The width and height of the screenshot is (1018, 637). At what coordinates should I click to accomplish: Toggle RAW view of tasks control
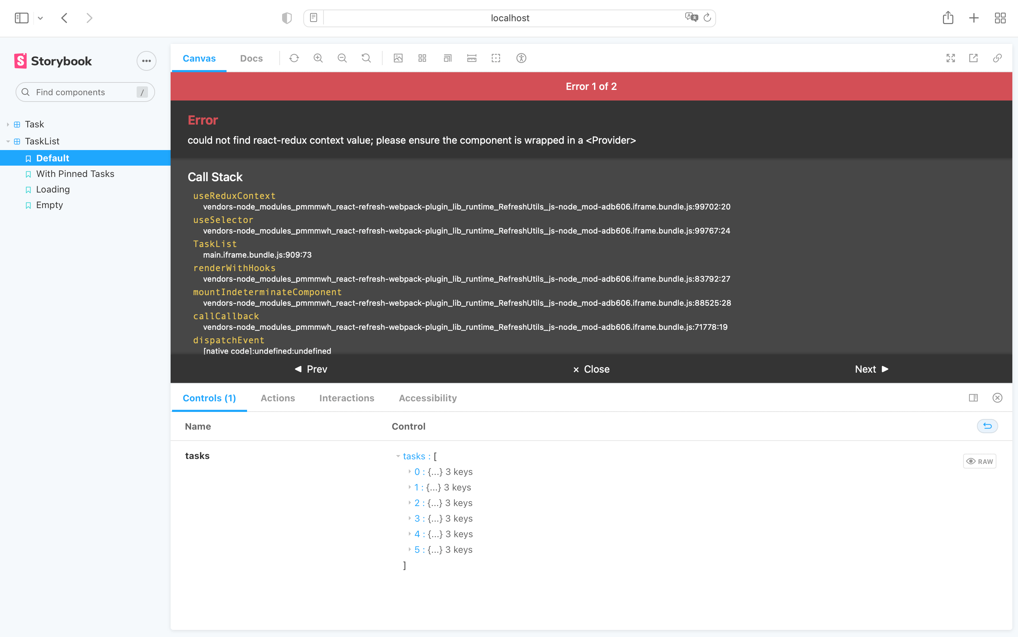(x=979, y=461)
